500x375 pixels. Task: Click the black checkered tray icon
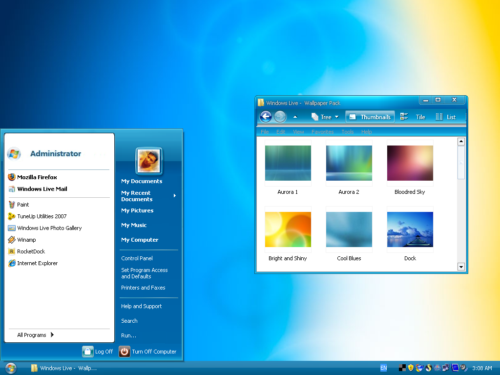click(x=402, y=368)
